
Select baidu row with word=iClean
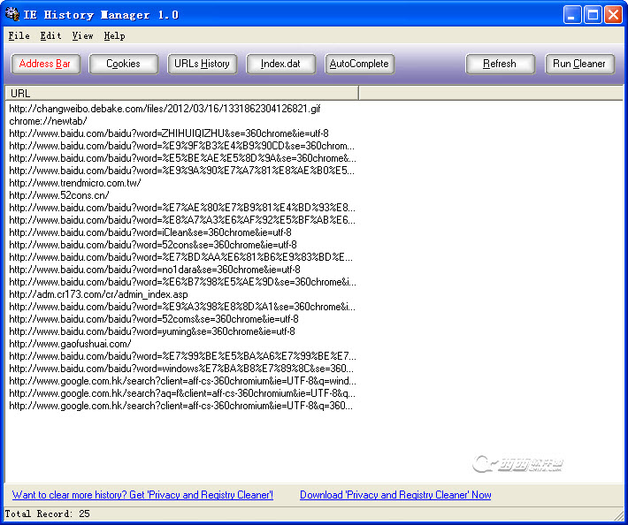click(x=150, y=232)
